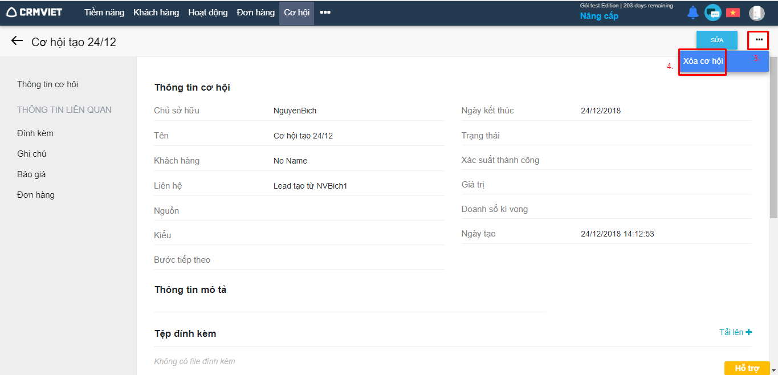
Task: Open the user avatar profile
Action: 756,13
